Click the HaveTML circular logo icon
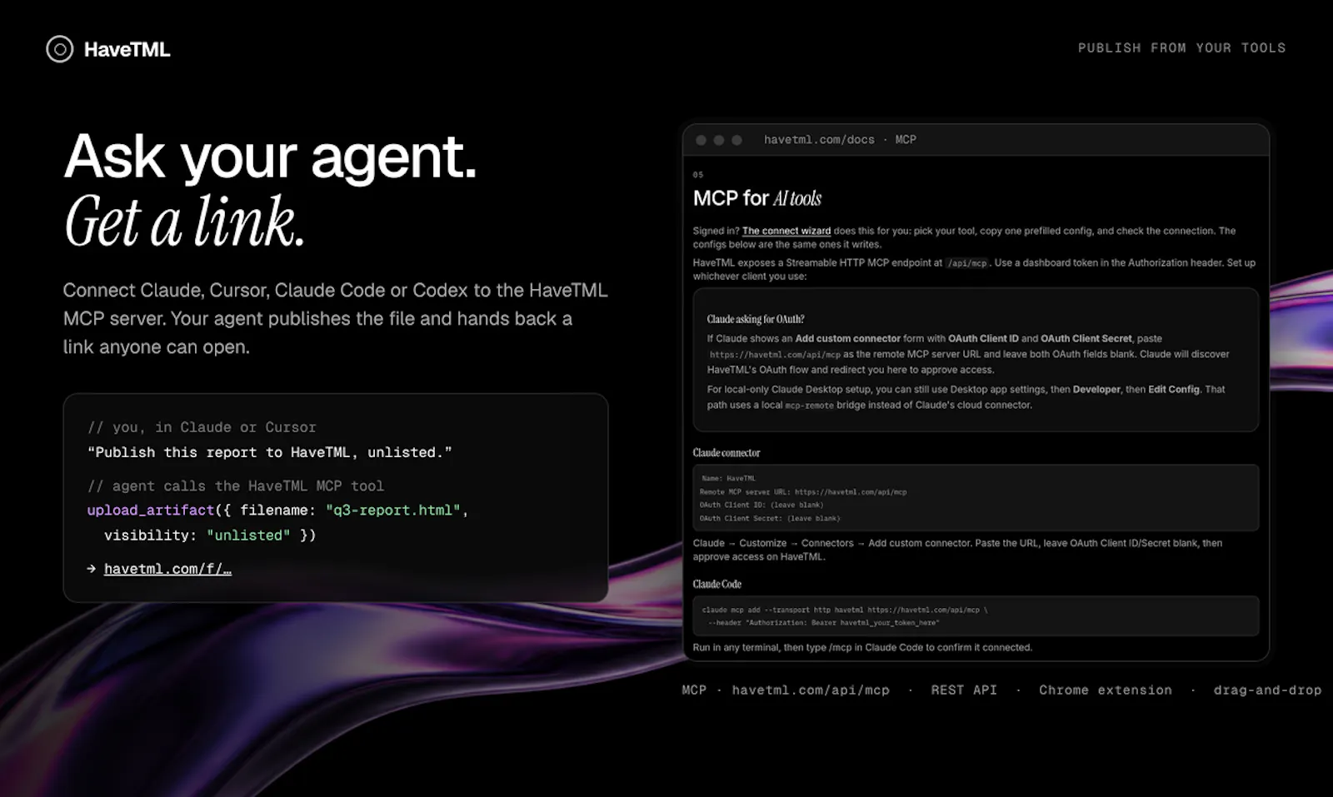 (x=59, y=49)
